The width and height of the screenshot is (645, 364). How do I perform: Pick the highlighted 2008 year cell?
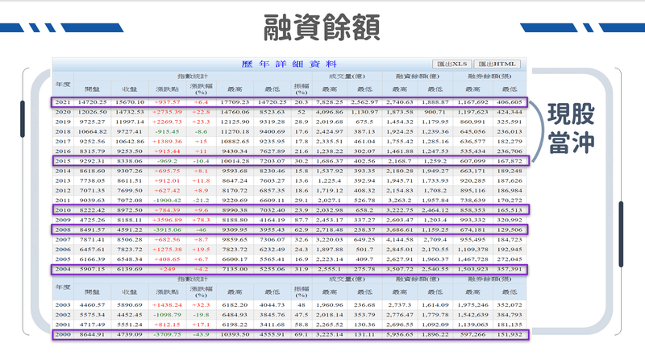tap(63, 229)
